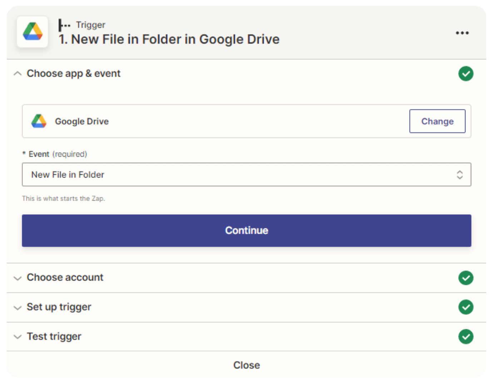Click the Google Drive app icon in header
The height and width of the screenshot is (385, 489).
pos(33,31)
